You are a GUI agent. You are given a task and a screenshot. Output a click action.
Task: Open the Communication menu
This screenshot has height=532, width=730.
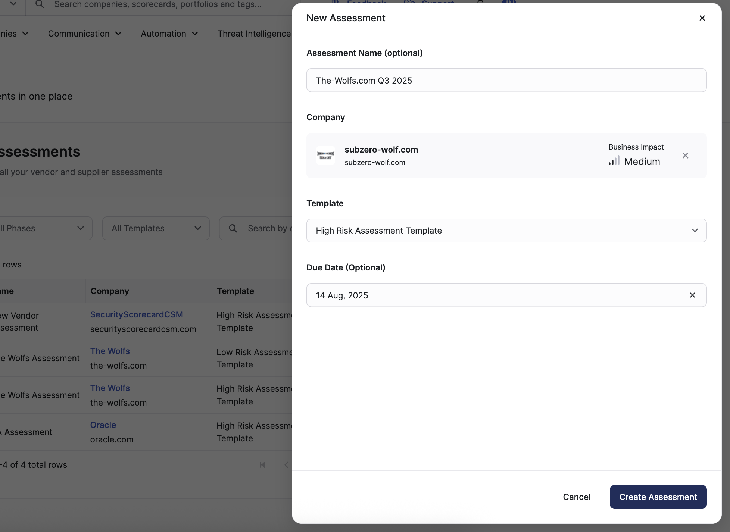(x=85, y=34)
